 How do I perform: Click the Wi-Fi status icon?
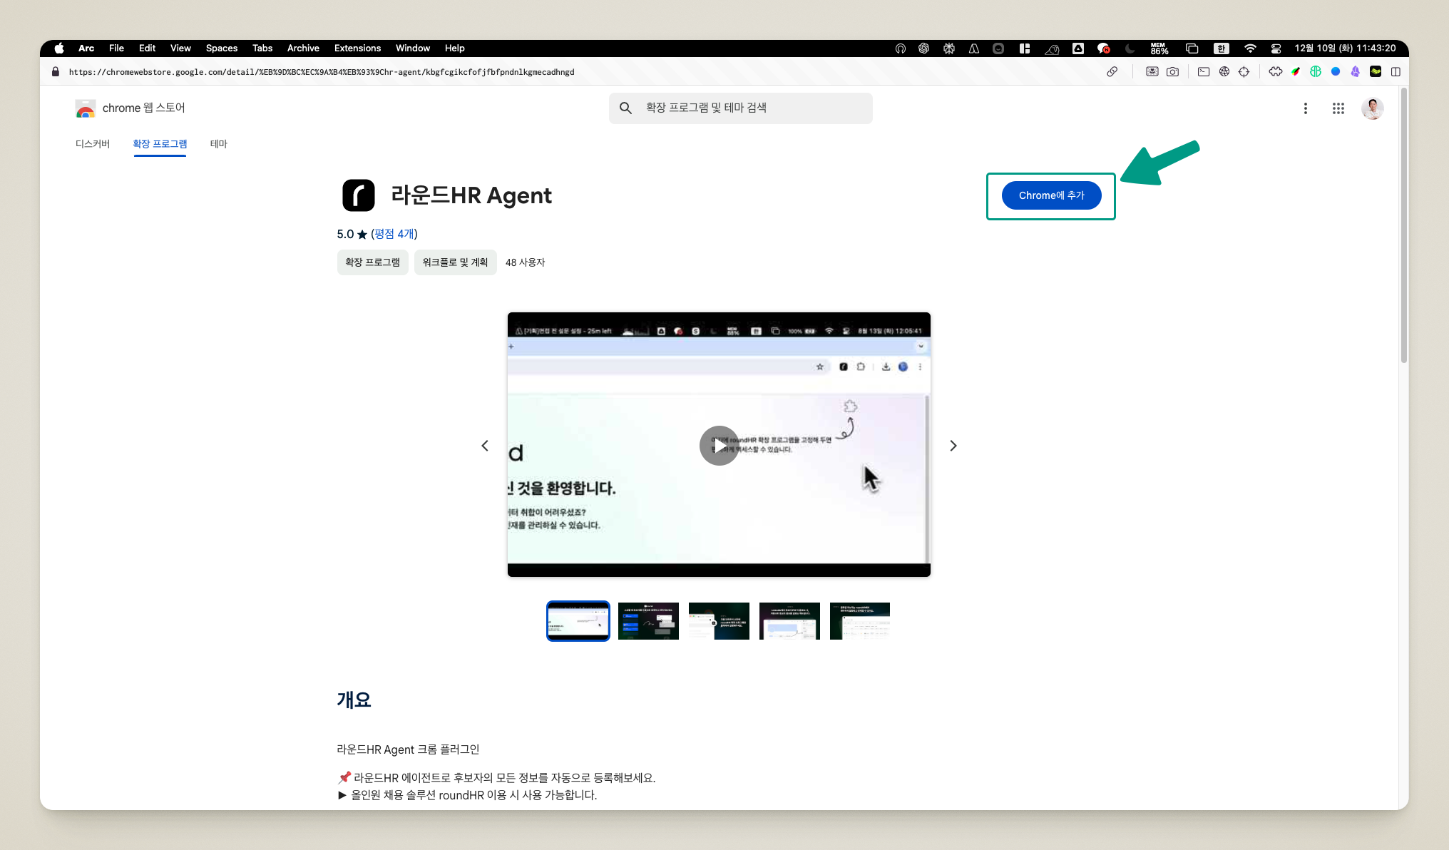pyautogui.click(x=1250, y=48)
